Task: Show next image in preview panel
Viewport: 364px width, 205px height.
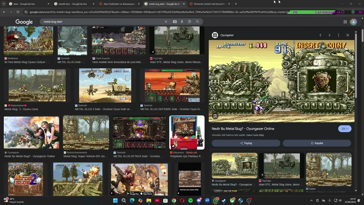Action: point(329,35)
